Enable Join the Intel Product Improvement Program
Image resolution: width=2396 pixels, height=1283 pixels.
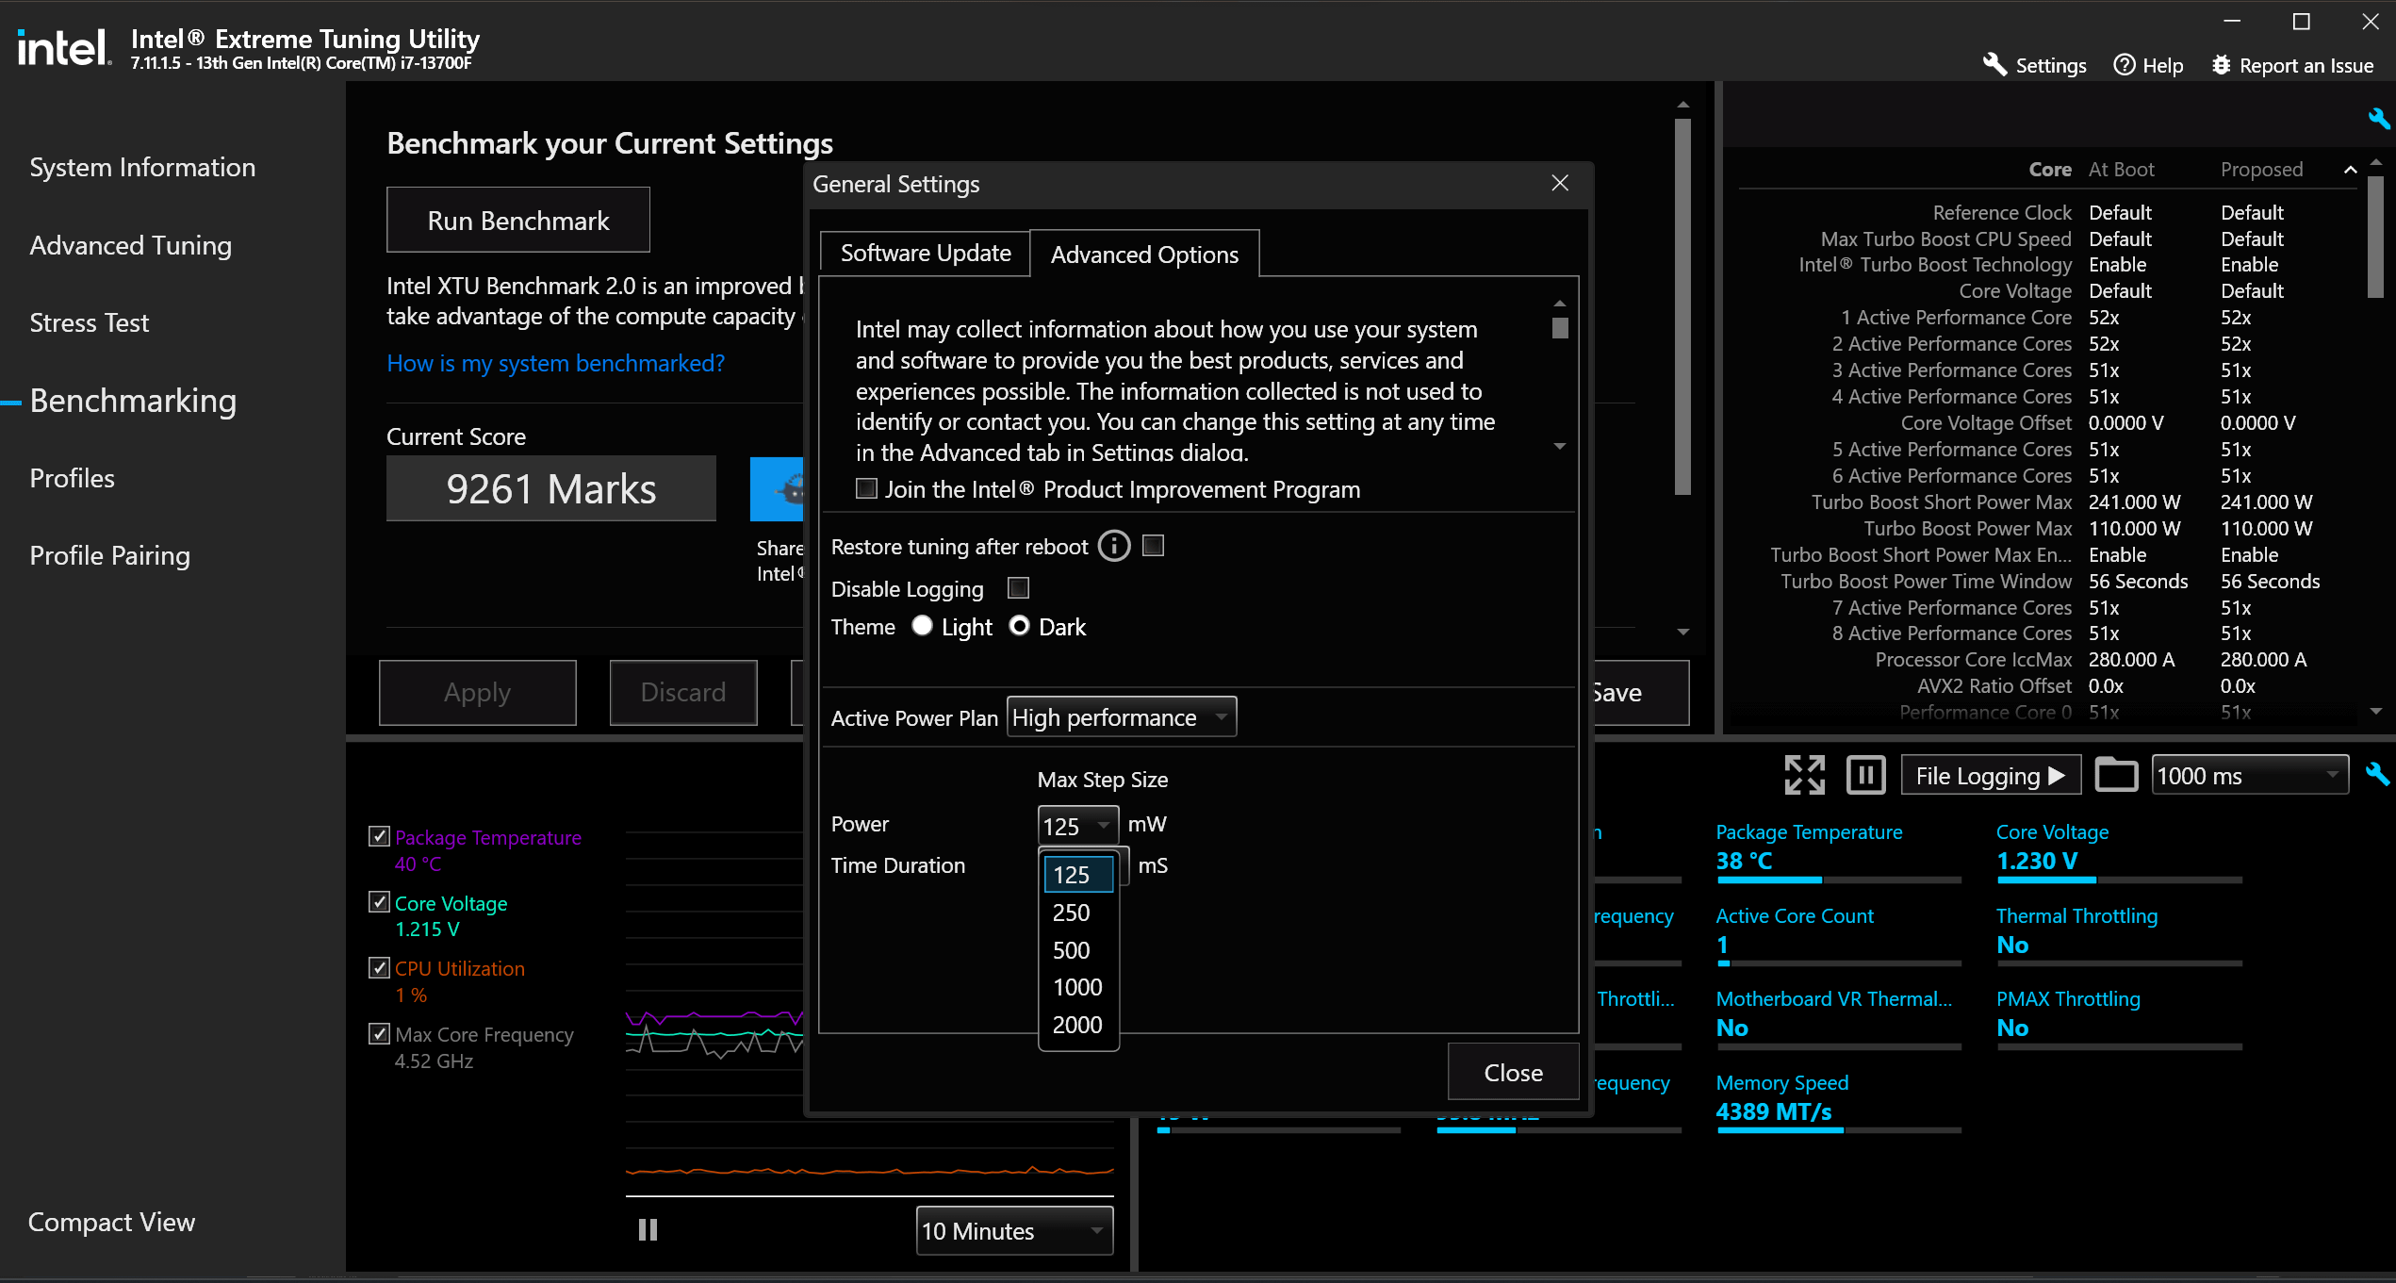pyautogui.click(x=866, y=489)
